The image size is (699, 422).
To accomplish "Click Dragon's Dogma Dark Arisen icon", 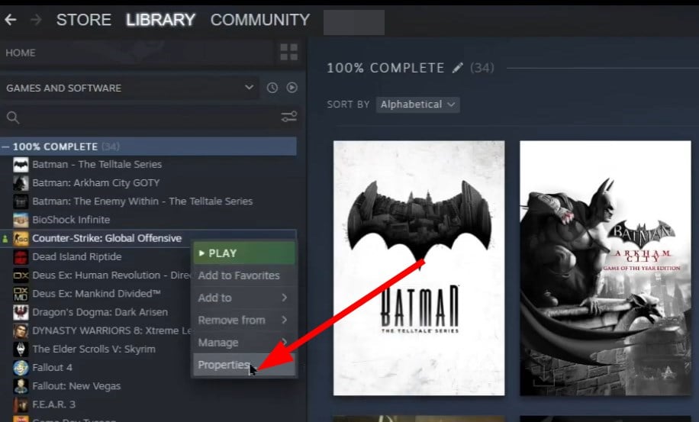I will pos(21,312).
